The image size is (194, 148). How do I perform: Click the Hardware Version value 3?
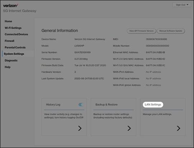[x=75, y=72]
